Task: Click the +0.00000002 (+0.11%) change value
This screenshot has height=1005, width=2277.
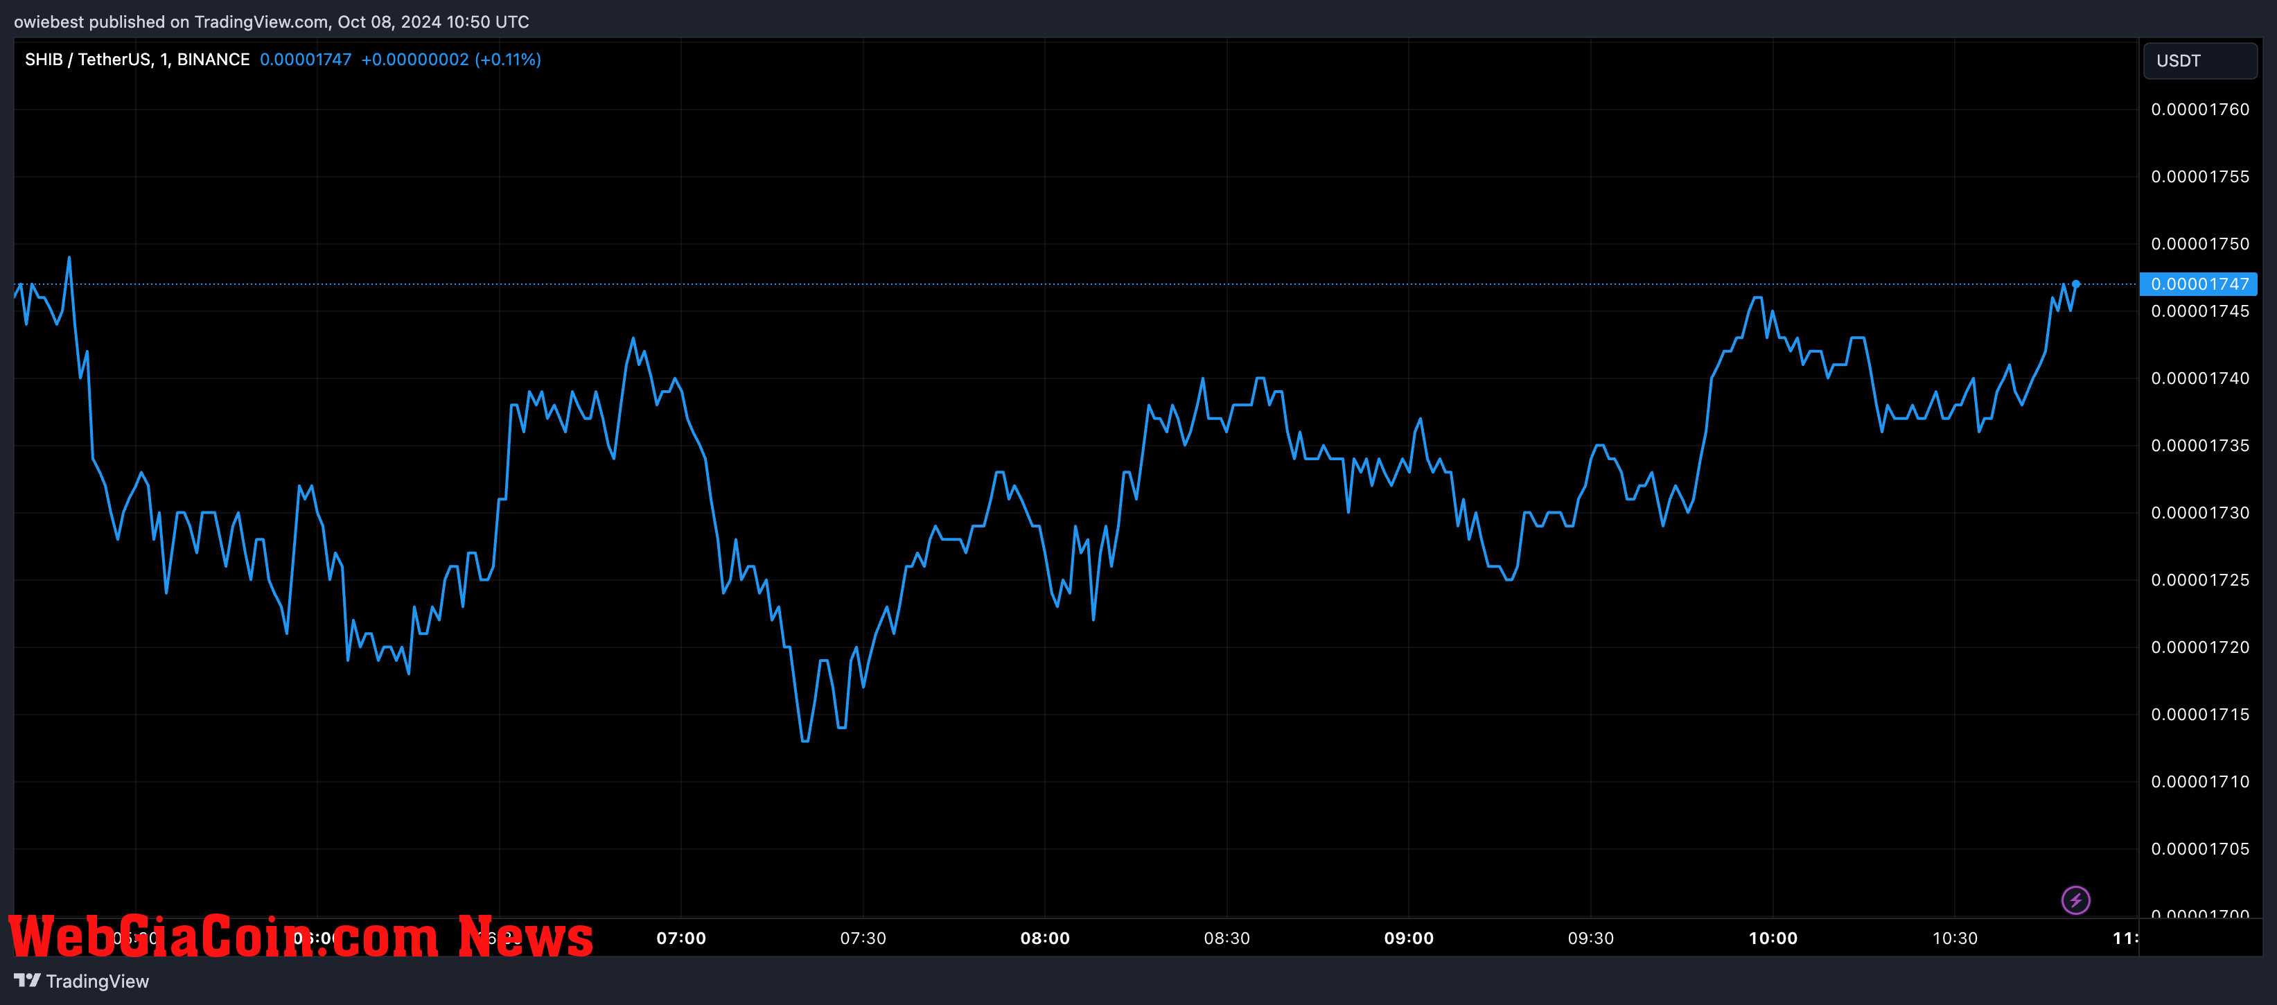Action: 451,59
